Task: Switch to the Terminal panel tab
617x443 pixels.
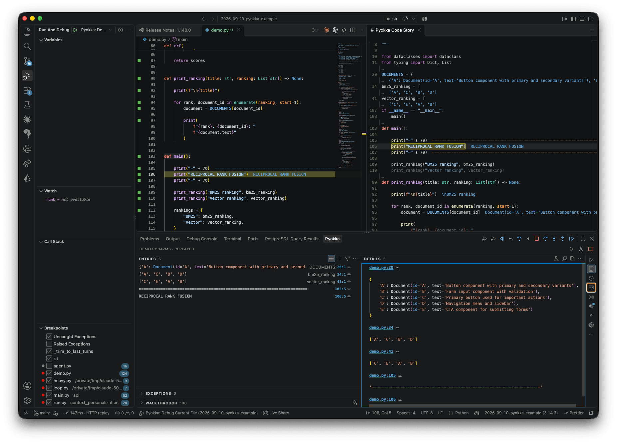Action: coord(232,239)
